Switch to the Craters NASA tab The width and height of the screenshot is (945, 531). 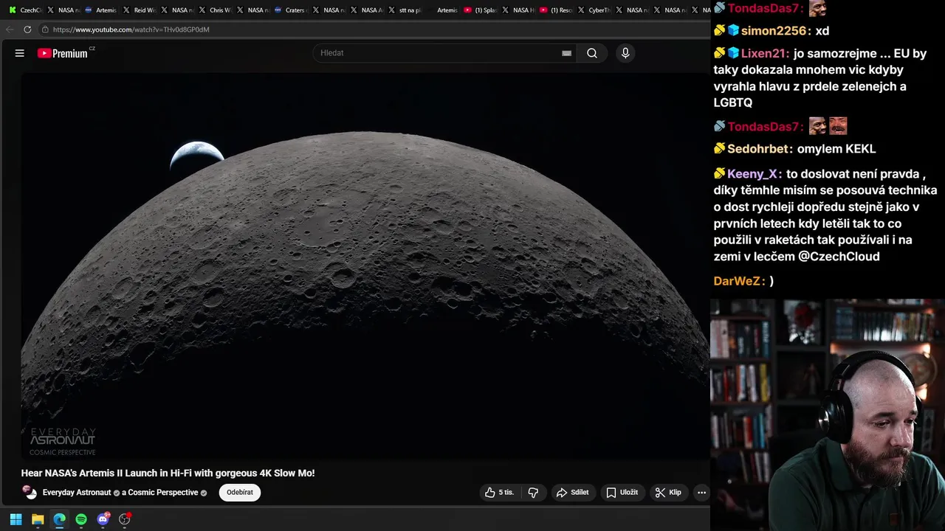point(291,10)
